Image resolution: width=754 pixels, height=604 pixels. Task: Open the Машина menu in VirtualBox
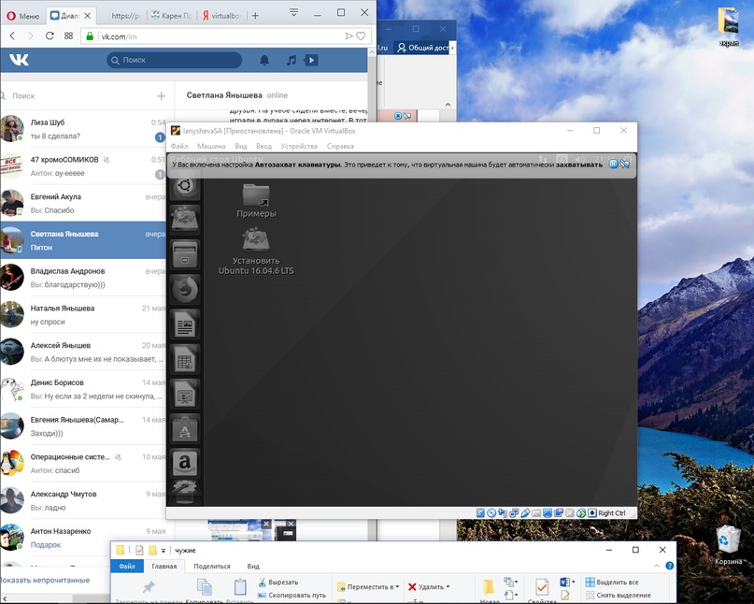(211, 146)
